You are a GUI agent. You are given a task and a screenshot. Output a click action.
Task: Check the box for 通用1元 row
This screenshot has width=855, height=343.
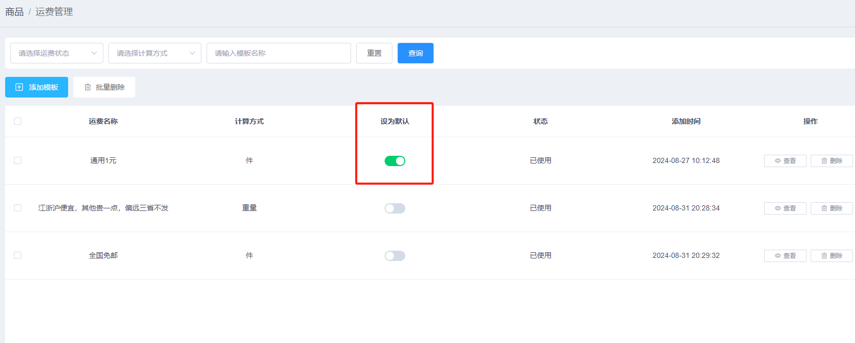tap(18, 160)
